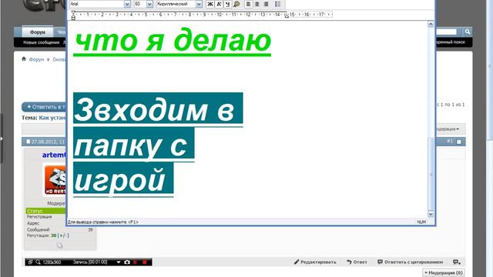Image resolution: width=493 pixels, height=277 pixels.
Task: Toggle underline (Ч) formatting in WordPad
Action: (x=228, y=4)
